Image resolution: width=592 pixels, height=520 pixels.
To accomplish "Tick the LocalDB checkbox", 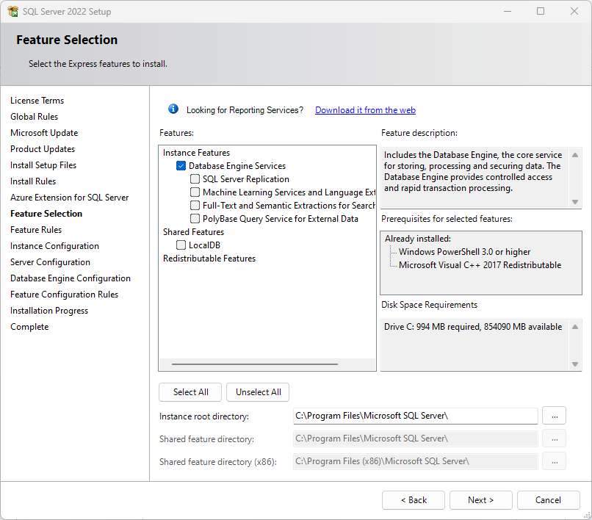I will (x=181, y=245).
